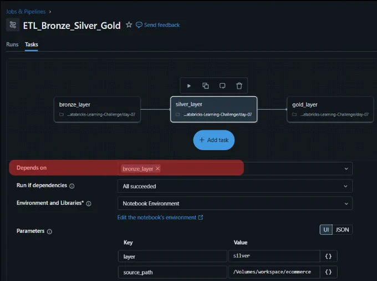Click the Send feedback link
Viewport: 377px width, 281px height.
[161, 25]
